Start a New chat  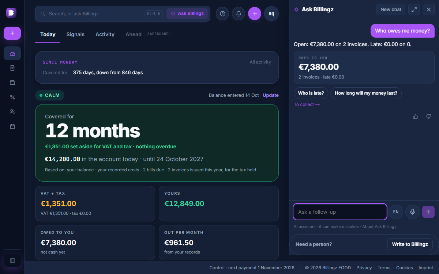click(391, 9)
